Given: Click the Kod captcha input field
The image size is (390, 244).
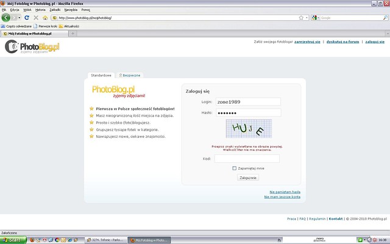Looking at the screenshot, I should click(x=247, y=159).
